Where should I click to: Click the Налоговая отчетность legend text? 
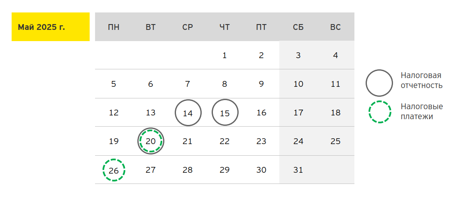[421, 81]
